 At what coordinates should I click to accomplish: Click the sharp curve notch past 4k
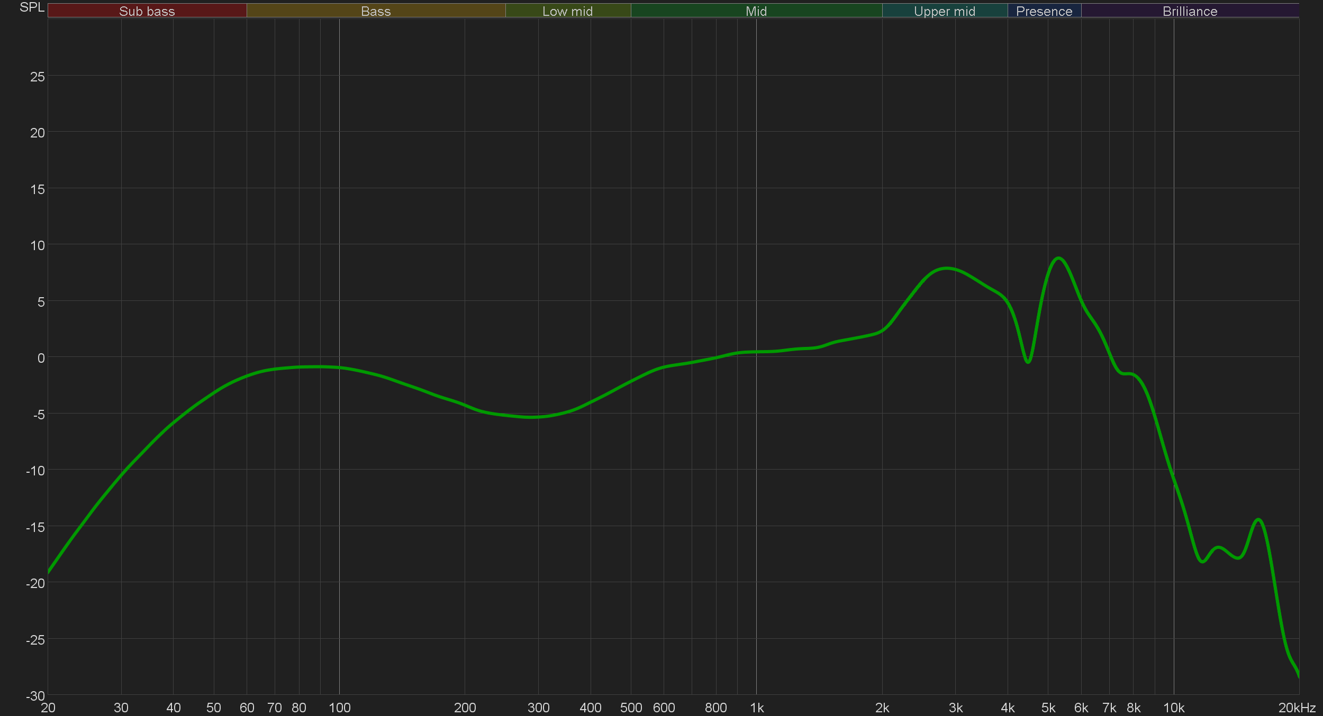[1028, 362]
